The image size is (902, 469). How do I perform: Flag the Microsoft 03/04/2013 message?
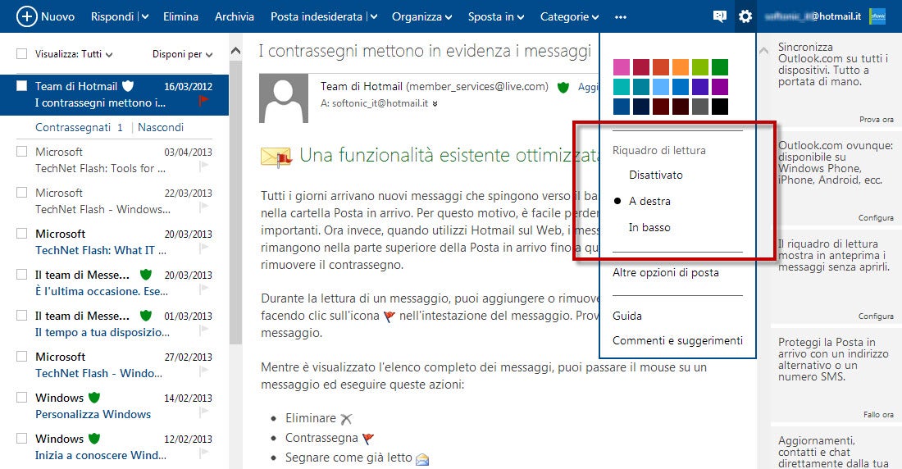pos(203,167)
